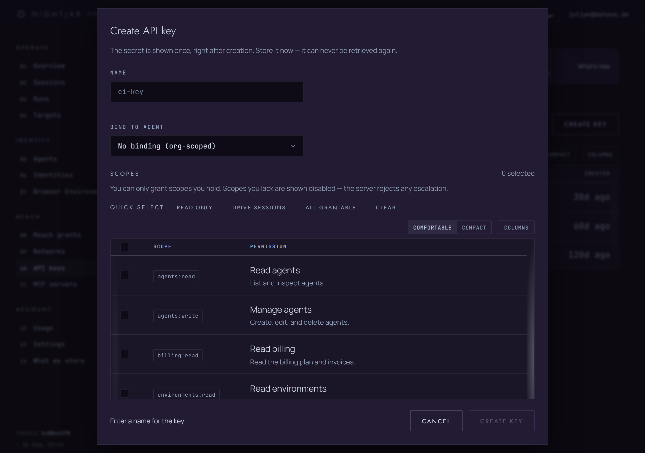This screenshot has width=645, height=453.
Task: Clear all selected scopes
Action: pos(385,207)
